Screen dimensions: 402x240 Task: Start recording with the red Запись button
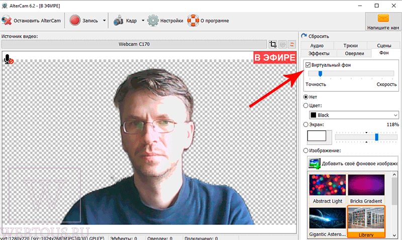click(x=75, y=21)
